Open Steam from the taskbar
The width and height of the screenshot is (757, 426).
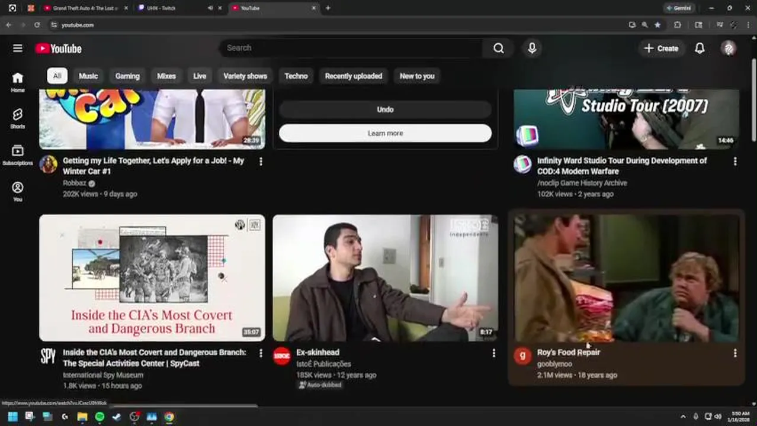pyautogui.click(x=117, y=417)
